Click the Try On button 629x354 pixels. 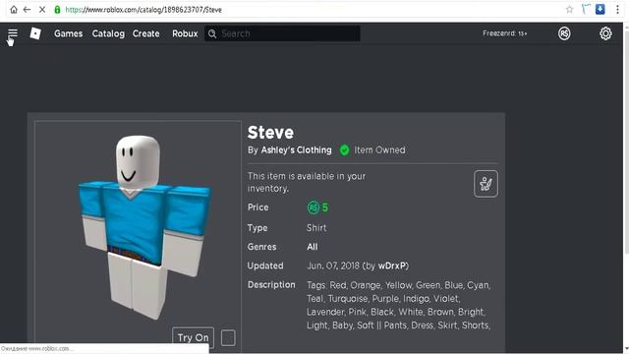tap(193, 337)
